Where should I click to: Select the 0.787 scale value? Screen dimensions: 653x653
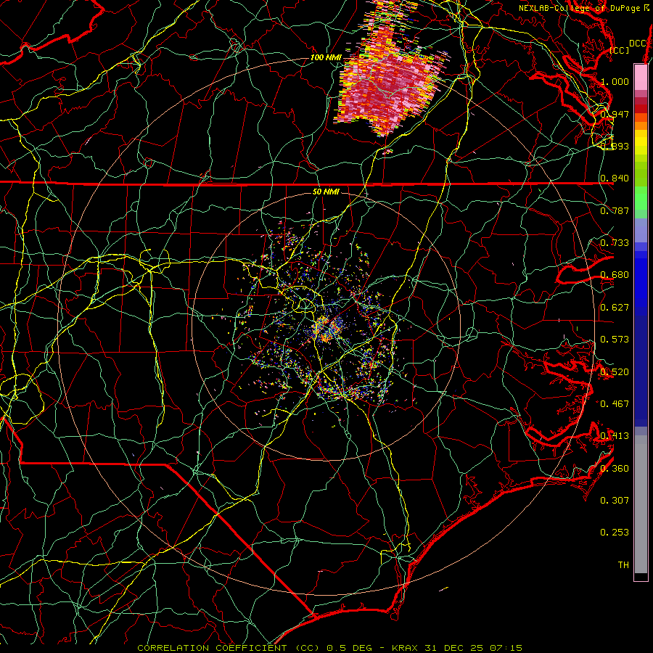tap(615, 210)
